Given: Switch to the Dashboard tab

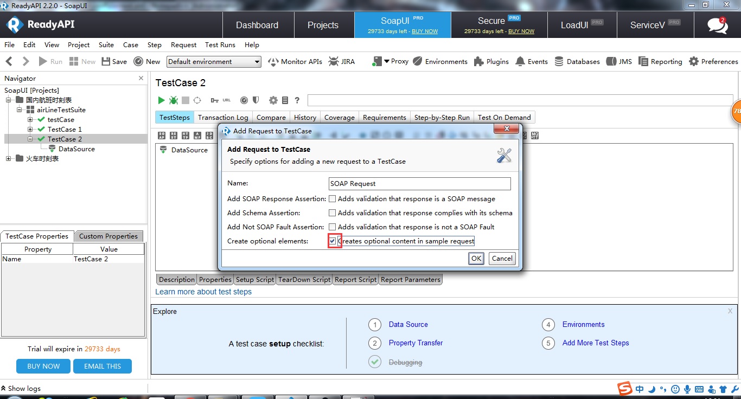Looking at the screenshot, I should point(257,25).
